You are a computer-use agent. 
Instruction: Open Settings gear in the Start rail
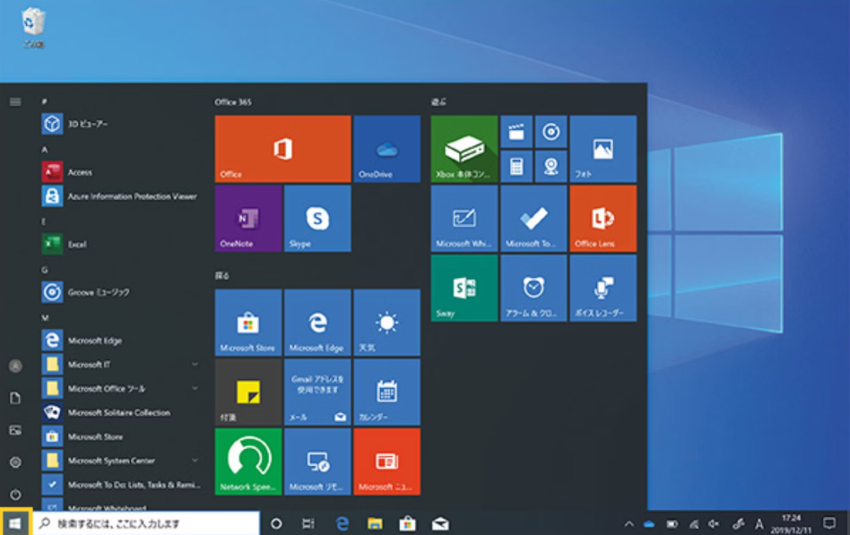[16, 462]
